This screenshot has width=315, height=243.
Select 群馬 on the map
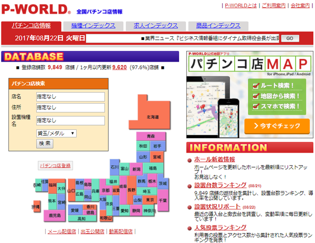click(142, 181)
